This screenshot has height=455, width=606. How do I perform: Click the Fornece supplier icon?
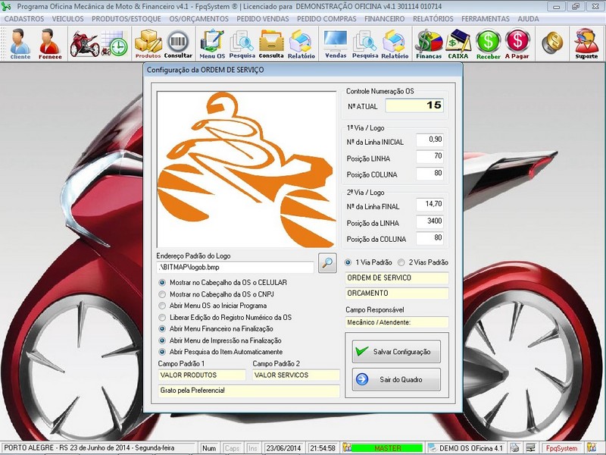coord(50,43)
